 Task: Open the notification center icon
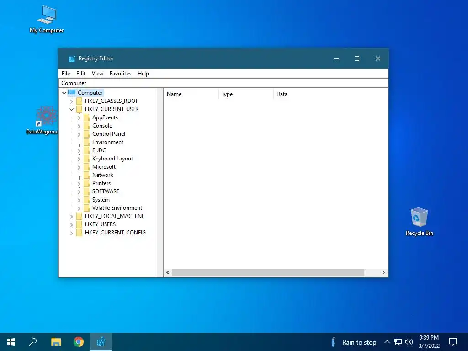453,342
